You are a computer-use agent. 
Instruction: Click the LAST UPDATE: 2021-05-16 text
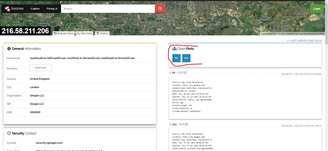(x=304, y=41)
